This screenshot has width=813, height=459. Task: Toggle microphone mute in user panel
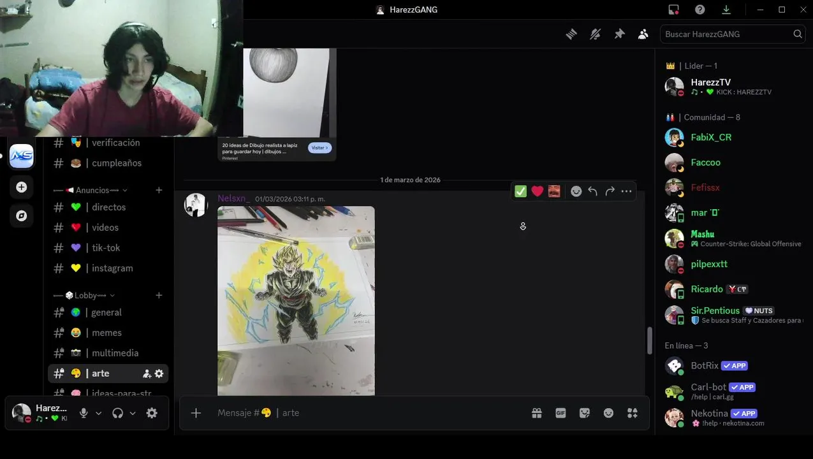click(84, 413)
